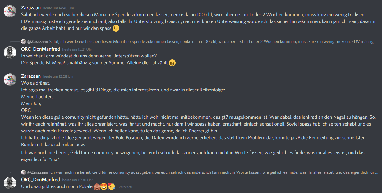The width and height of the screenshot is (382, 193).
Task: Click small reply avatar above the 15:21 message
Action: [x=23, y=41]
